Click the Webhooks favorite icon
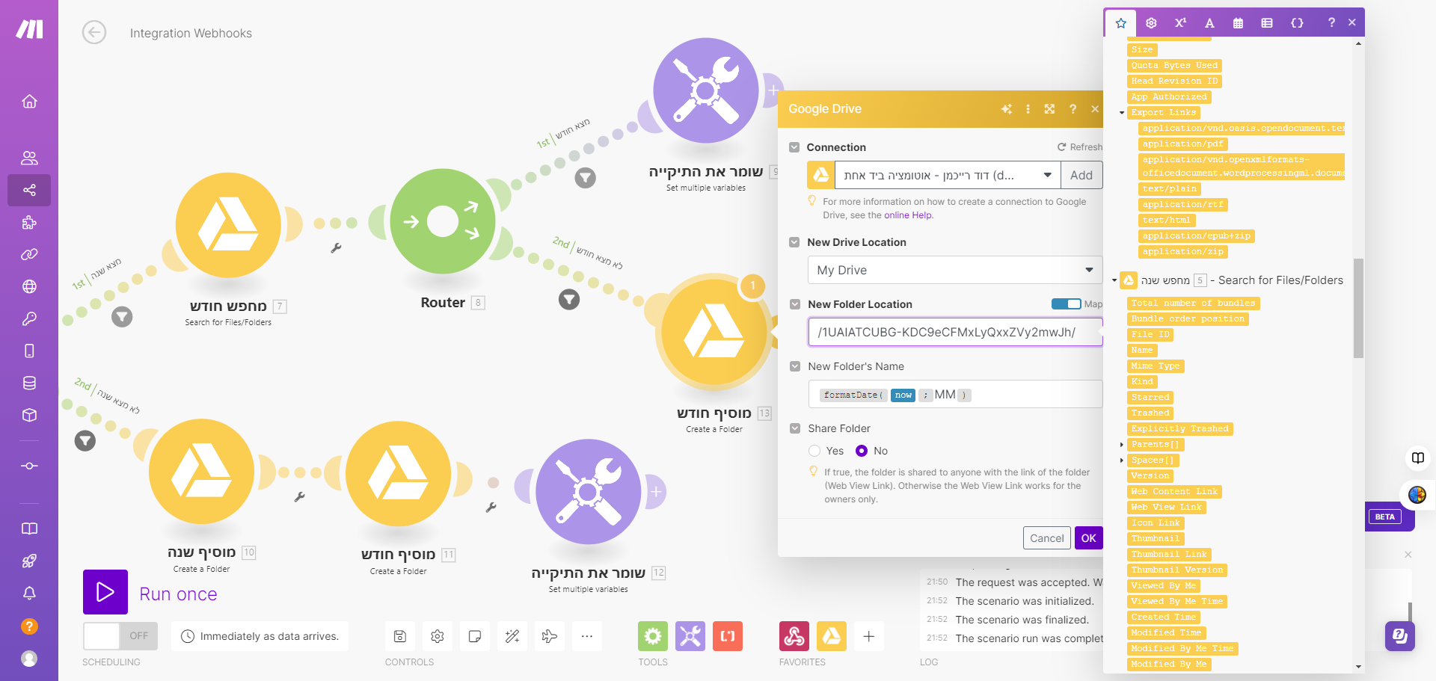The image size is (1436, 681). [x=794, y=636]
